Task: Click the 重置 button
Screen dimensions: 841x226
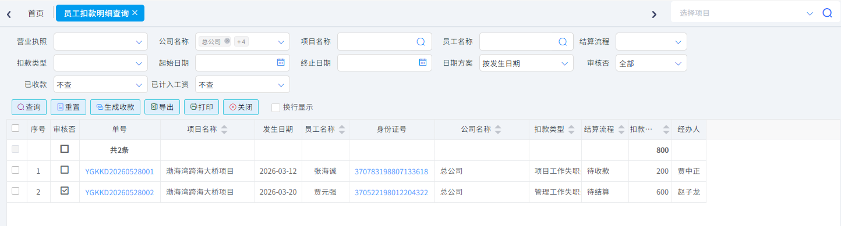Action: click(x=68, y=107)
